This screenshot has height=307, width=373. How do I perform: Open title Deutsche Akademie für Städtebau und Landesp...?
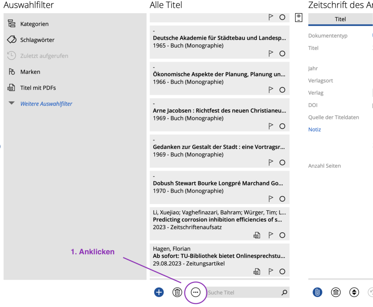click(x=219, y=38)
